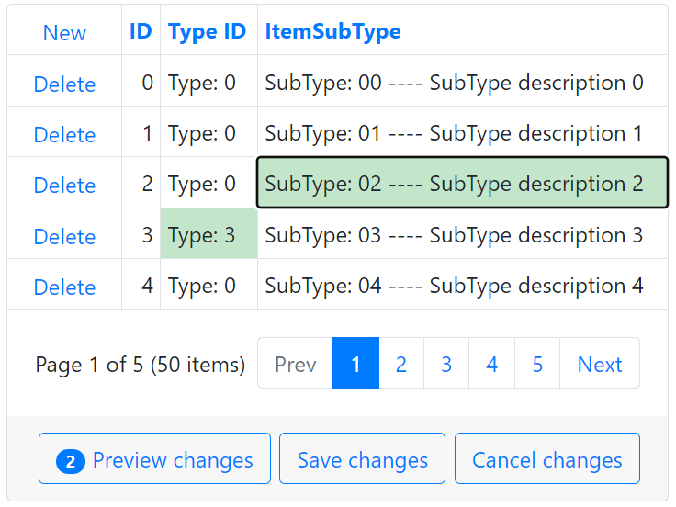The height and width of the screenshot is (507, 676).
Task: Go to page 2
Action: (x=401, y=365)
